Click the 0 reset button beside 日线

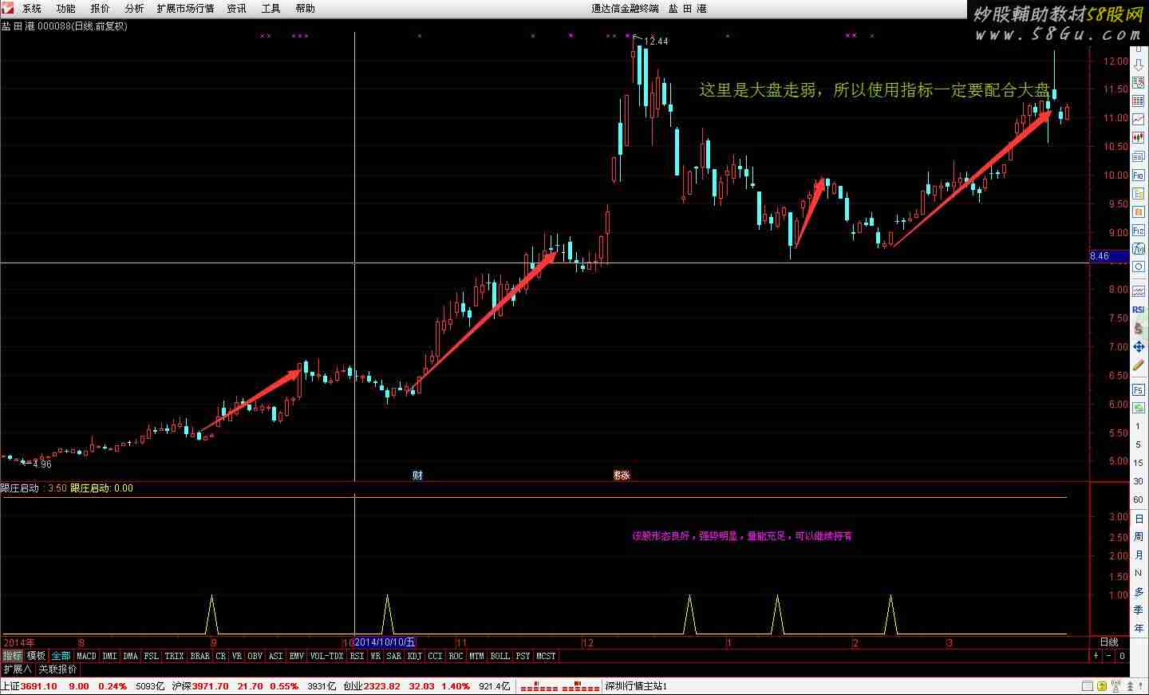point(1122,656)
